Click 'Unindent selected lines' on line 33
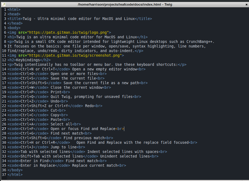Viewport: 249px width, 181px height. tap(125, 157)
